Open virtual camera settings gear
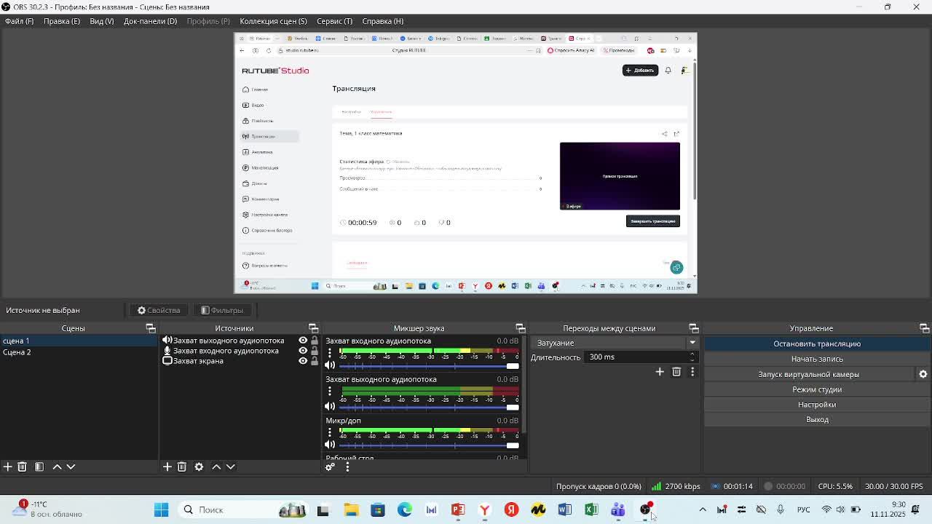 923,374
